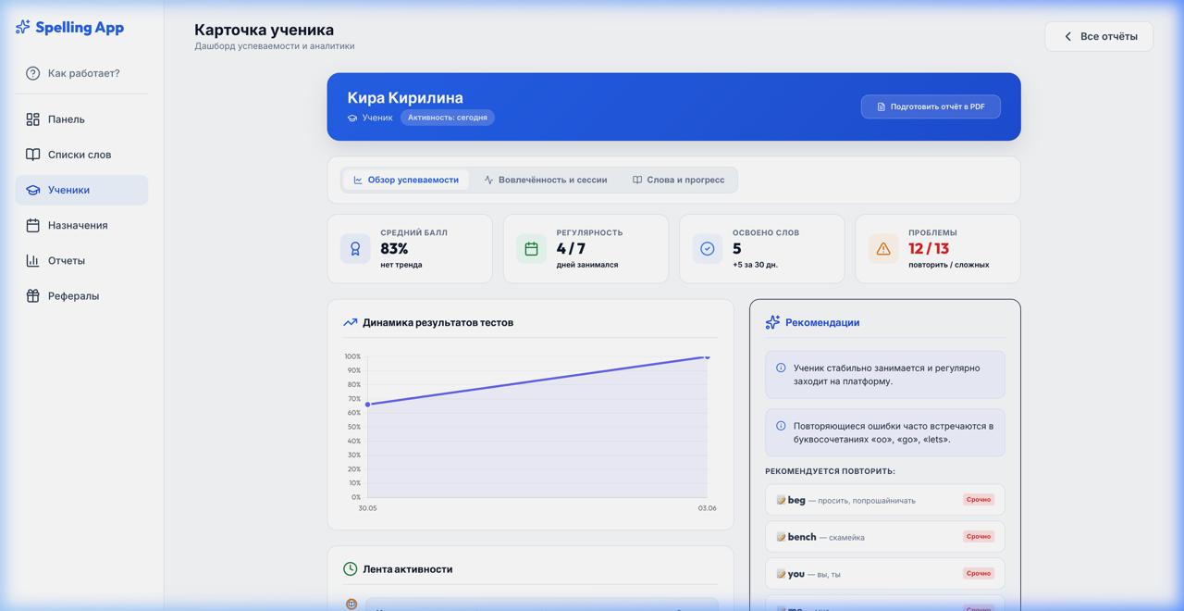Click the Панель dashboard grid icon
This screenshot has height=611, width=1184.
pos(33,119)
